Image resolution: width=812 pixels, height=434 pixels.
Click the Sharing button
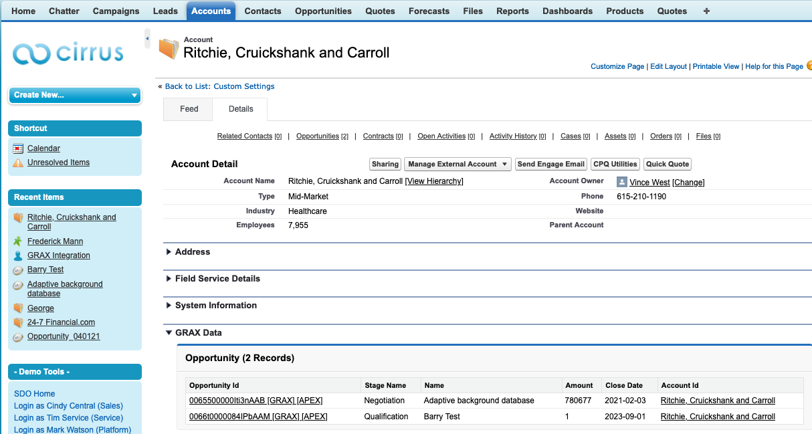click(x=385, y=165)
